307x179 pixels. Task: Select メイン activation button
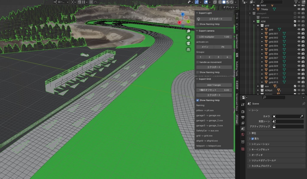tap(205, 47)
